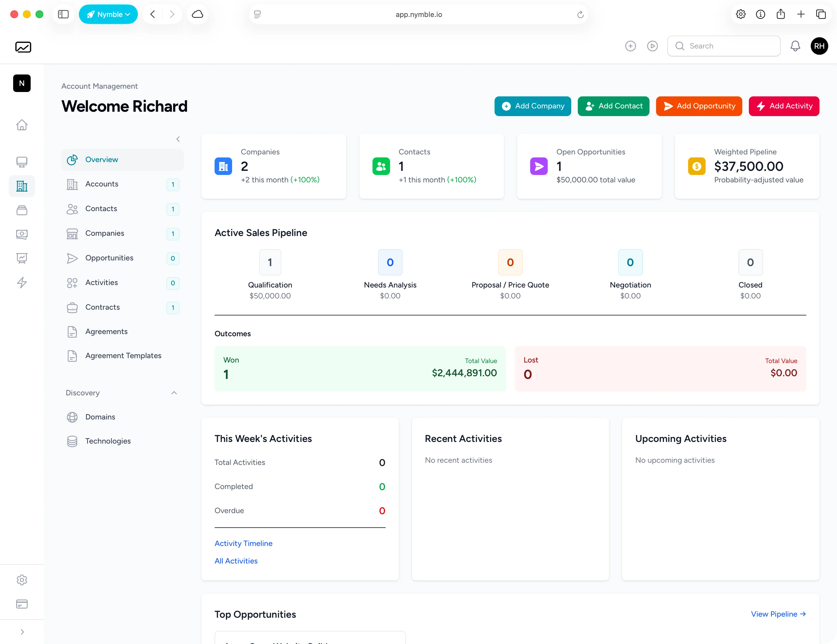The image size is (837, 644).
Task: Open the Nymble dropdown in the title bar
Action: (108, 14)
